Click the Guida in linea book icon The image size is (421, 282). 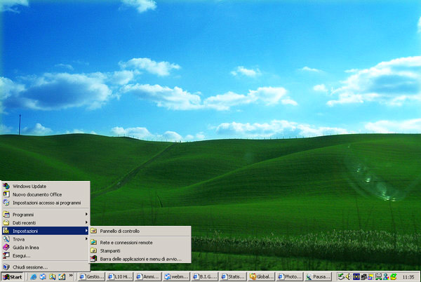click(x=6, y=247)
